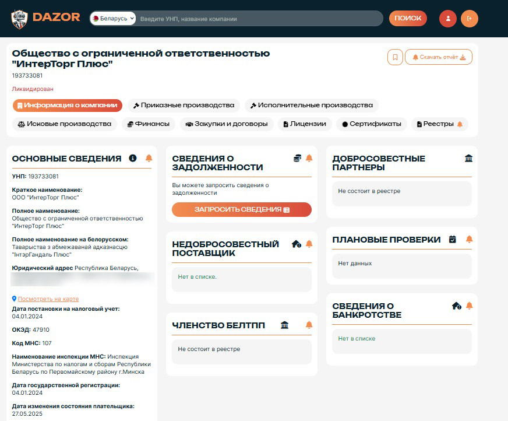Click ОКЭД value 47910
The height and width of the screenshot is (421, 508).
click(x=41, y=330)
